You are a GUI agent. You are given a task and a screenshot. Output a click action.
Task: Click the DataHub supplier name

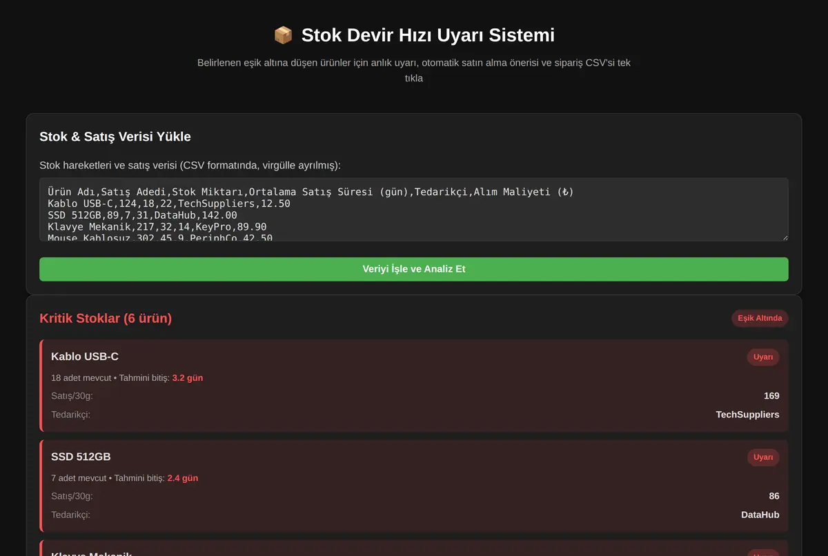760,515
